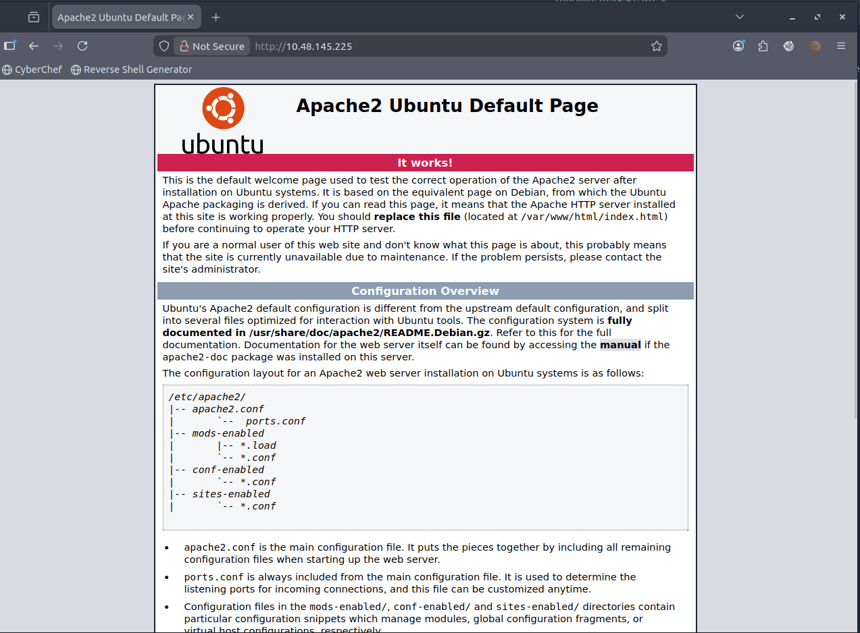The image size is (860, 633).
Task: Open the Firefox View icon
Action: 34,18
